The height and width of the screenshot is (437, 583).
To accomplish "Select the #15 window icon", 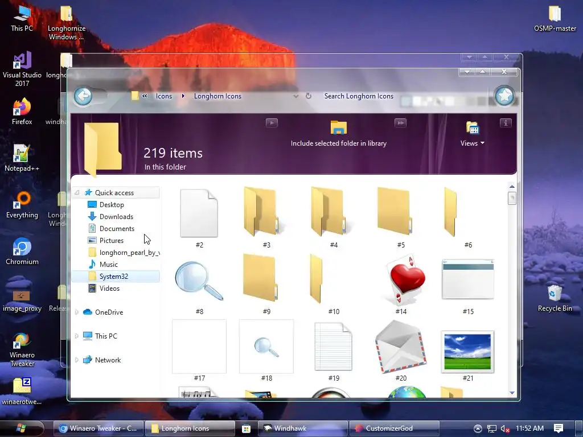I will pos(468,279).
